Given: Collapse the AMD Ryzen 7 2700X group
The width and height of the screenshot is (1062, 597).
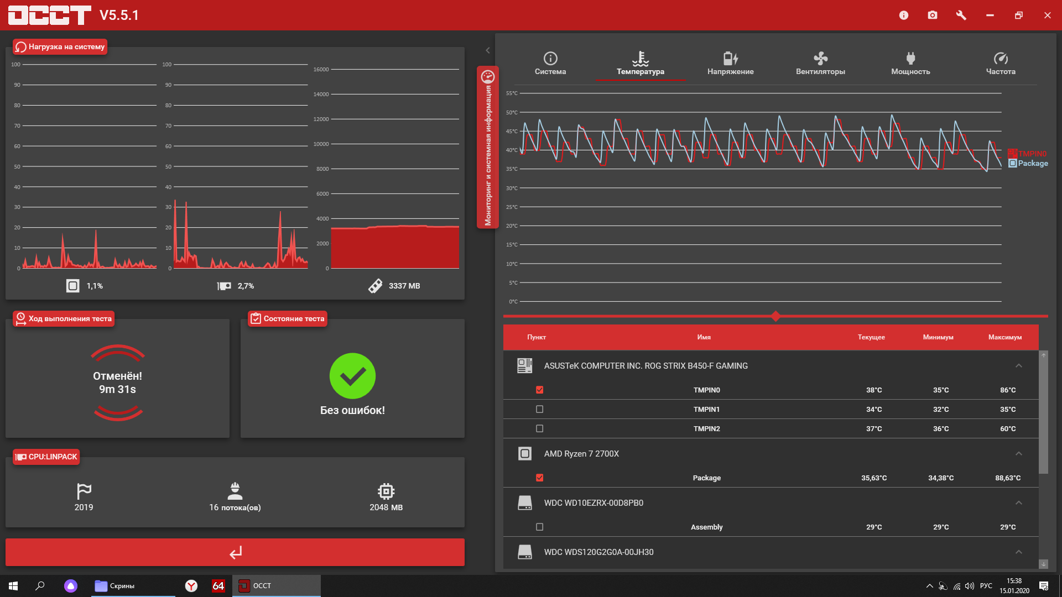Looking at the screenshot, I should [x=1018, y=454].
